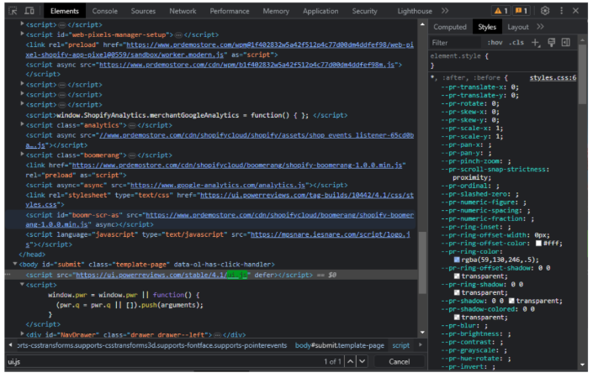The width and height of the screenshot is (593, 378).
Task: Collapse the window.pwr script node
Action: (x=23, y=285)
